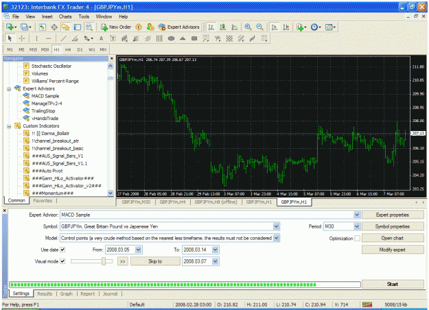
Task: Open the Periods clock icon dropdown
Action: [x=316, y=27]
